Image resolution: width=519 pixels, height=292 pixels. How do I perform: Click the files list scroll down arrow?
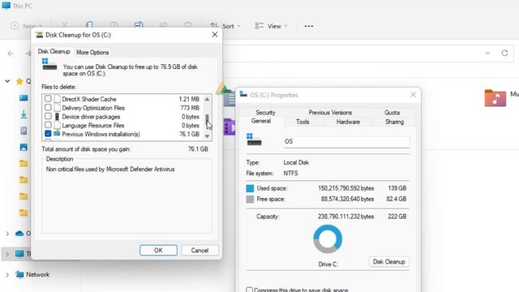(207, 135)
